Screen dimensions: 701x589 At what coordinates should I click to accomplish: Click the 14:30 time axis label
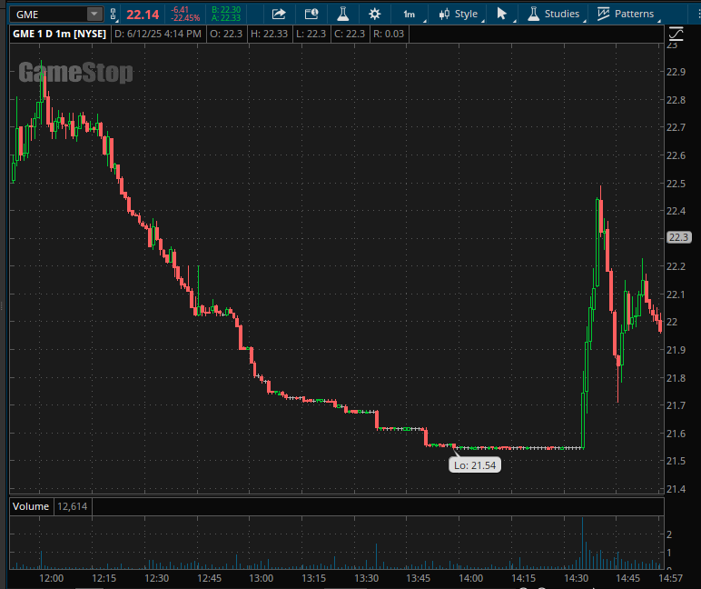(x=576, y=578)
